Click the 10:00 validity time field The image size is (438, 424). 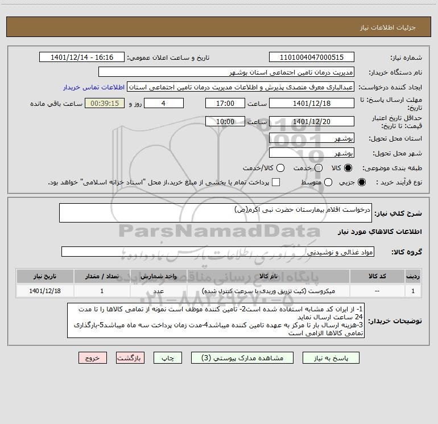tap(225, 121)
